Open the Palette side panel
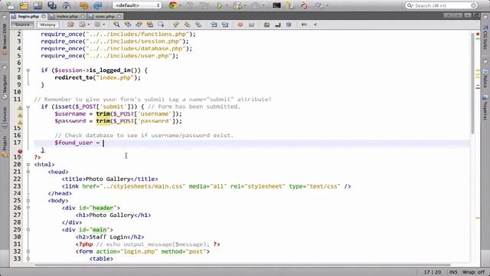This screenshot has width=490, height=276. (485, 78)
